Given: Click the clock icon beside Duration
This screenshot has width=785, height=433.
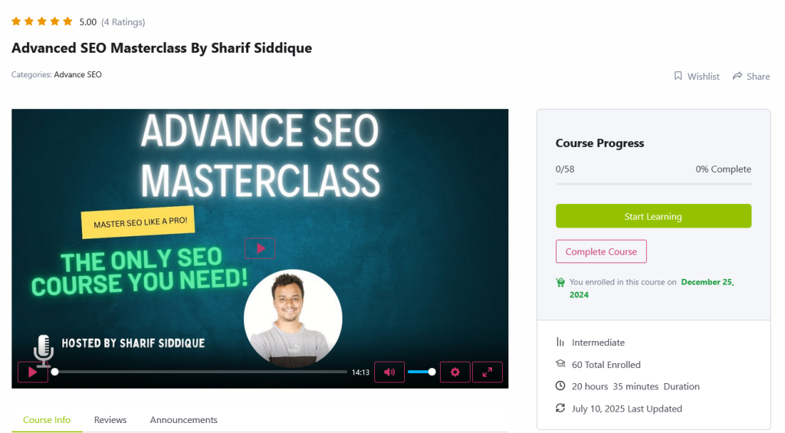Looking at the screenshot, I should tap(560, 386).
